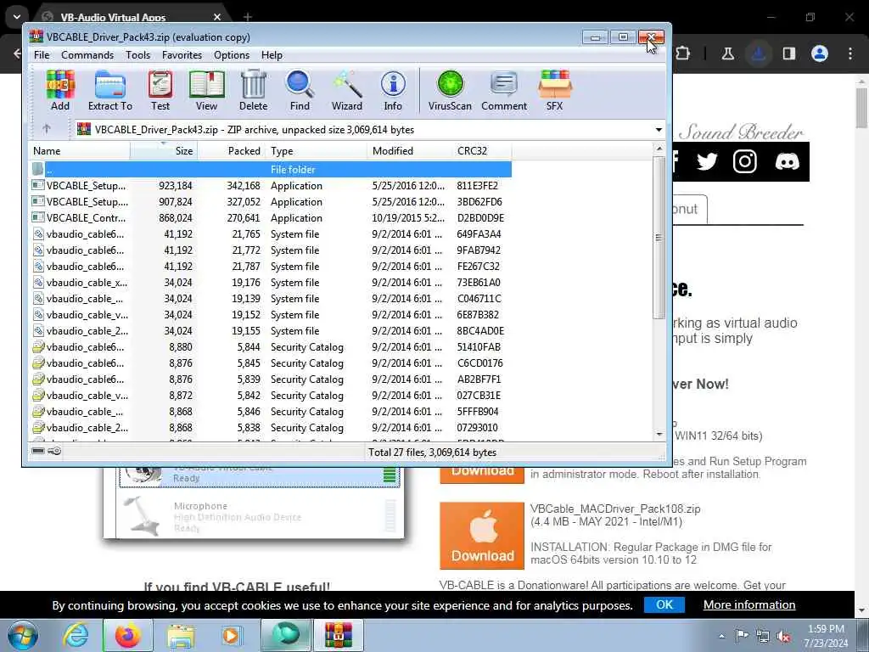Open the browser three-dot menu
The height and width of the screenshot is (652, 869).
[850, 53]
